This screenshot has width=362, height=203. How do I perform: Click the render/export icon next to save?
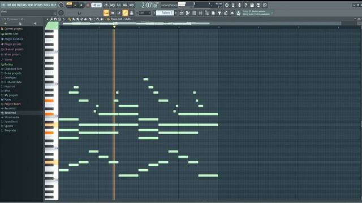point(258,5)
